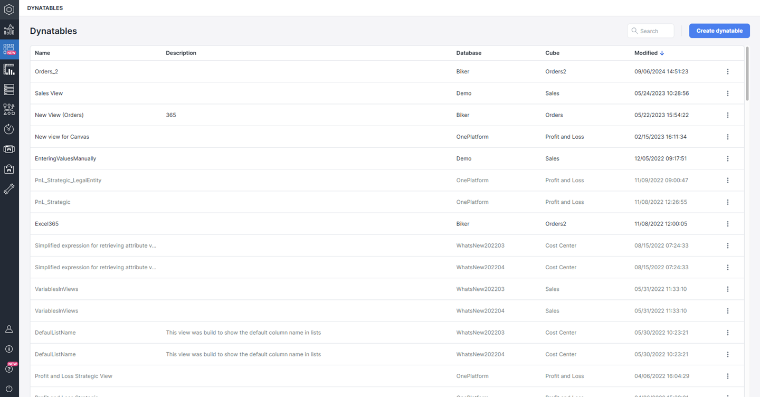Open the user profile icon

[9, 329]
